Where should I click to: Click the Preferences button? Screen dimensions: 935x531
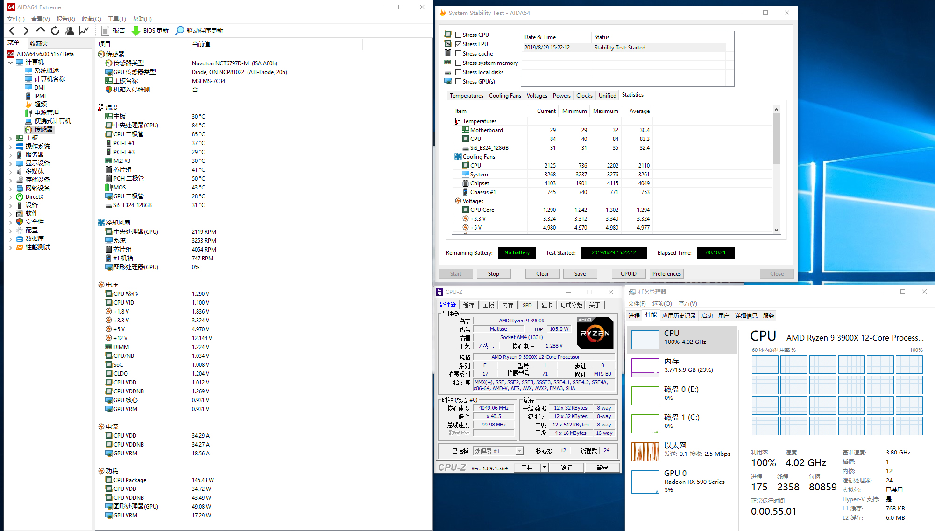666,274
